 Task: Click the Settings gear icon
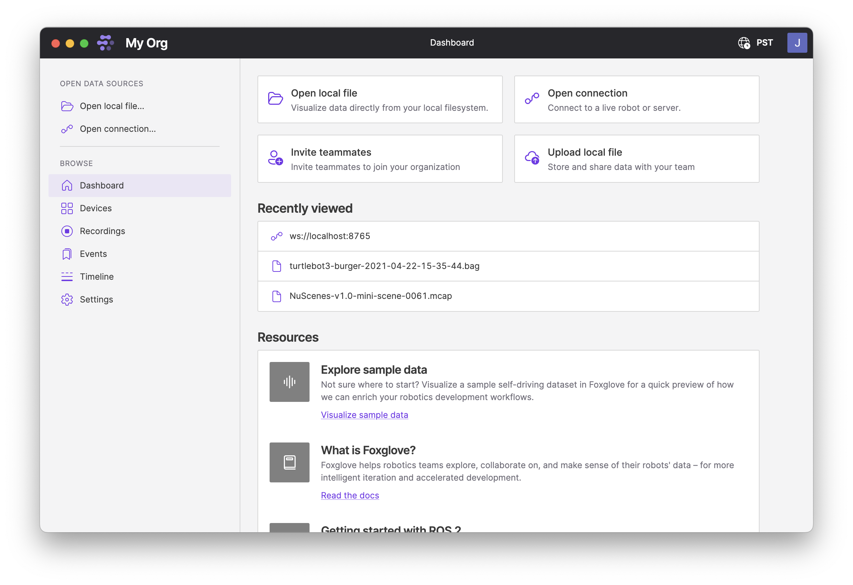click(67, 300)
